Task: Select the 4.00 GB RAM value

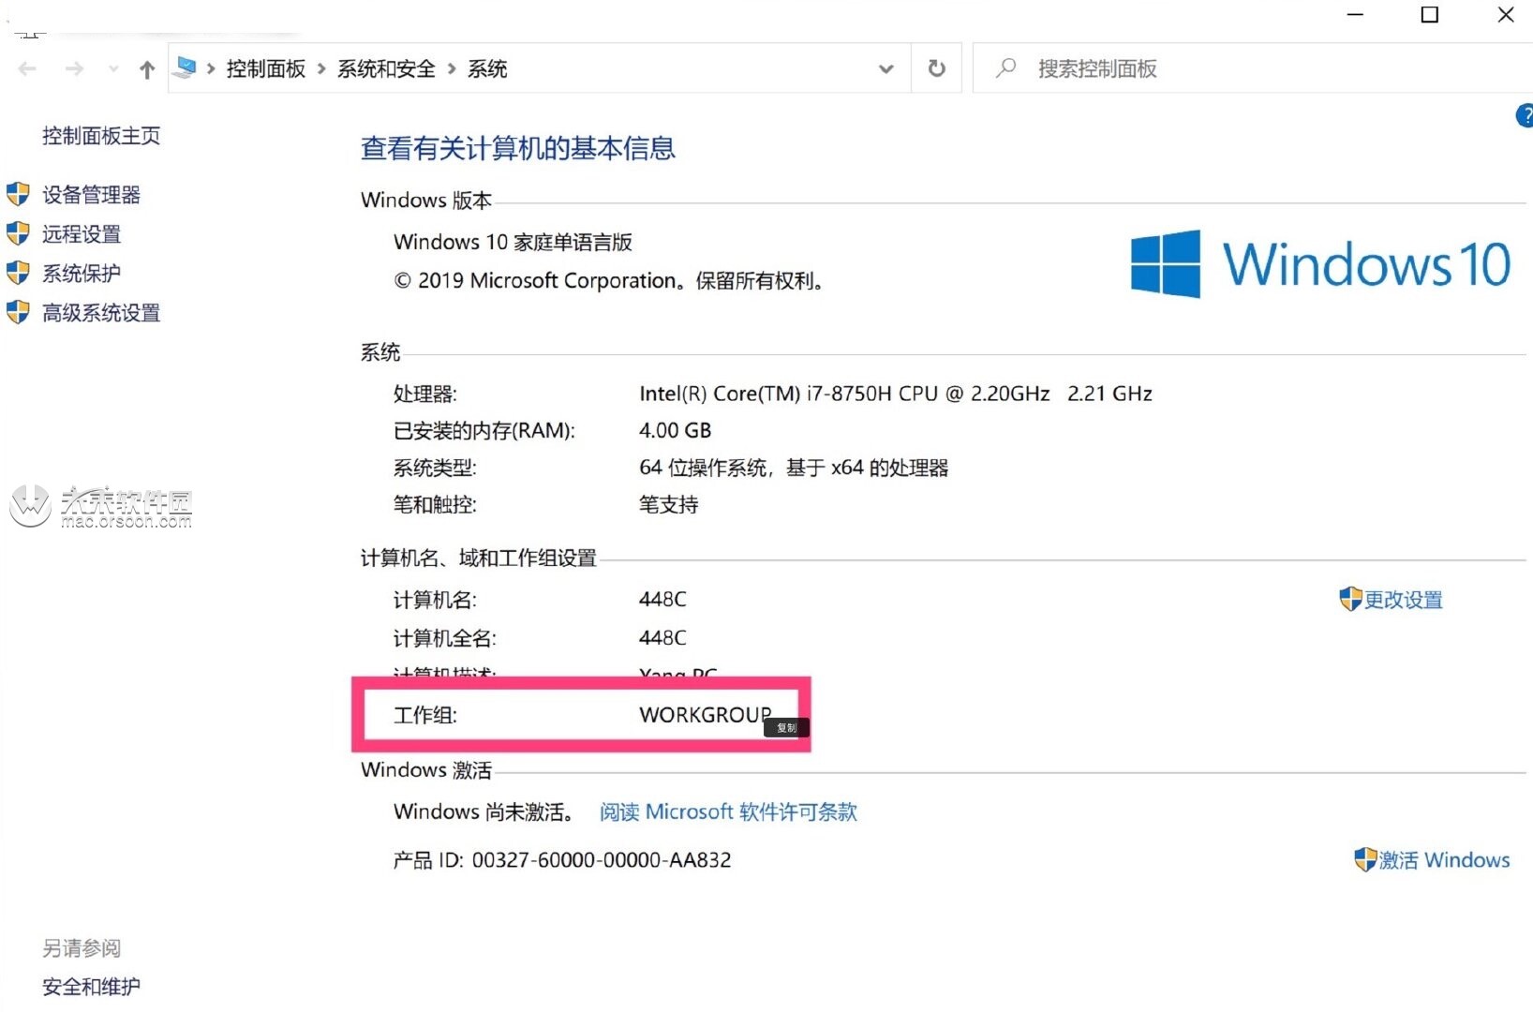Action: (675, 430)
